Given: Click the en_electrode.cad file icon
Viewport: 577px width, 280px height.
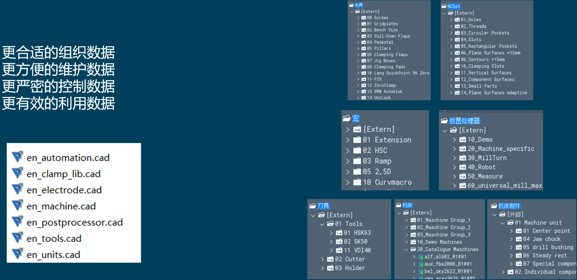Looking at the screenshot, I should [17, 189].
